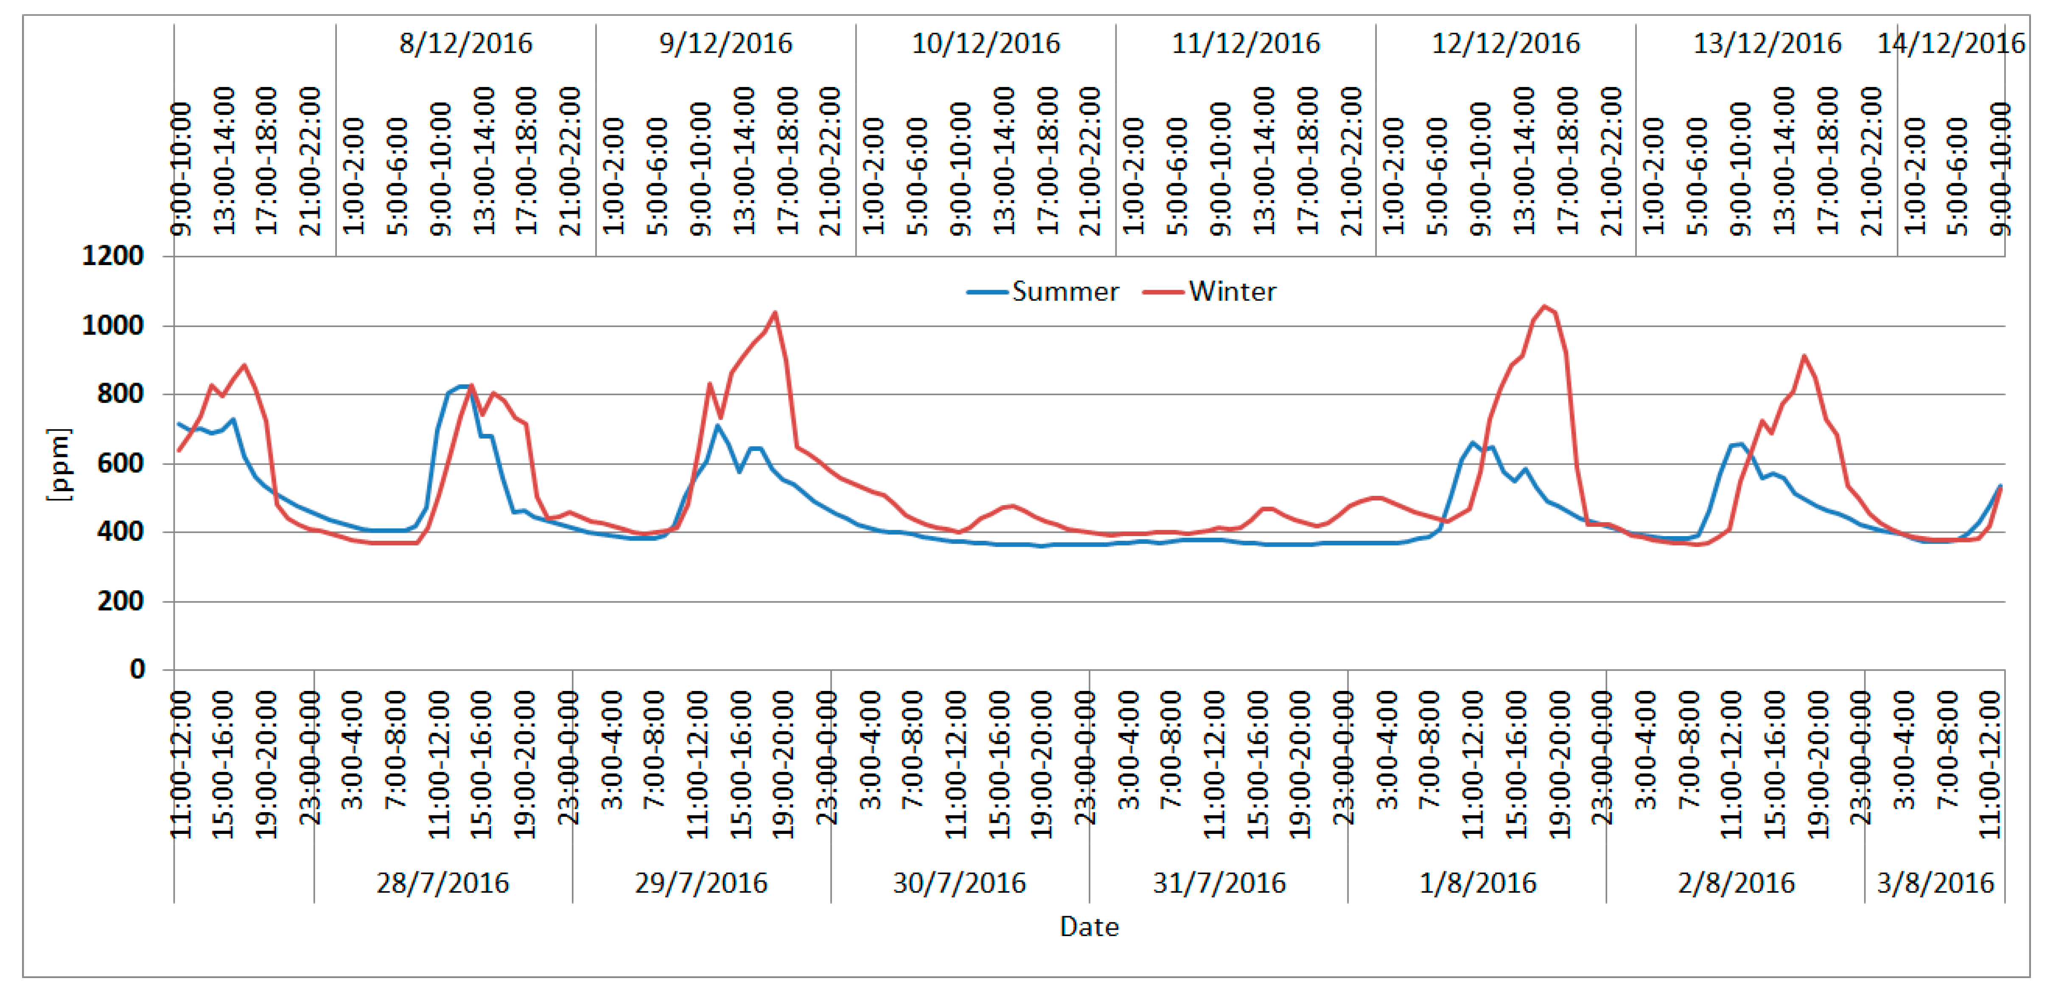Click the Winter peak near 9/12/2016 evening

pos(775,313)
